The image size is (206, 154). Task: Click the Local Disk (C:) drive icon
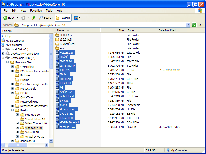(x=7, y=49)
